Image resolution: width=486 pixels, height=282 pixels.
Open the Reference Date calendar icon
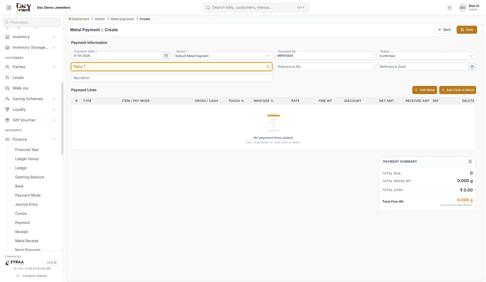[x=472, y=67]
